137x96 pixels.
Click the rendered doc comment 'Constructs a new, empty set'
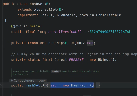56,73
